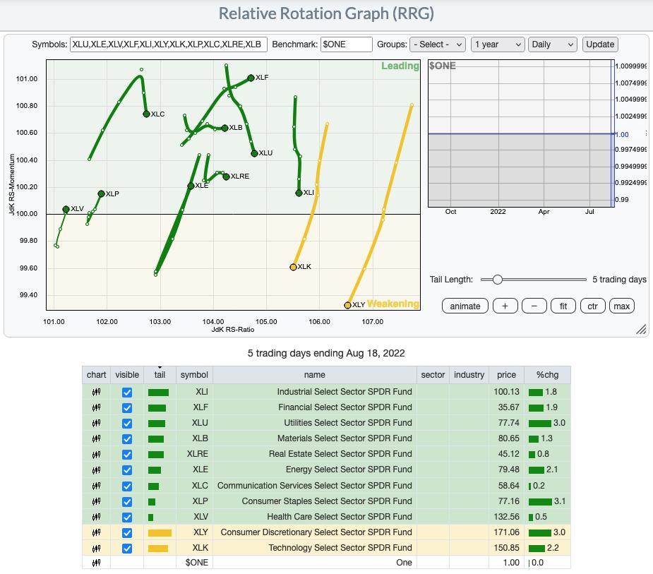The width and height of the screenshot is (653, 574).
Task: Open the chart icon for XLI row
Action: (96, 392)
